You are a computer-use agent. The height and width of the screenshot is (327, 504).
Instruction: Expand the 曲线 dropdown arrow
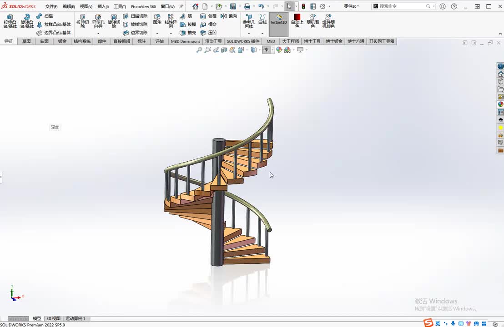coord(262,33)
